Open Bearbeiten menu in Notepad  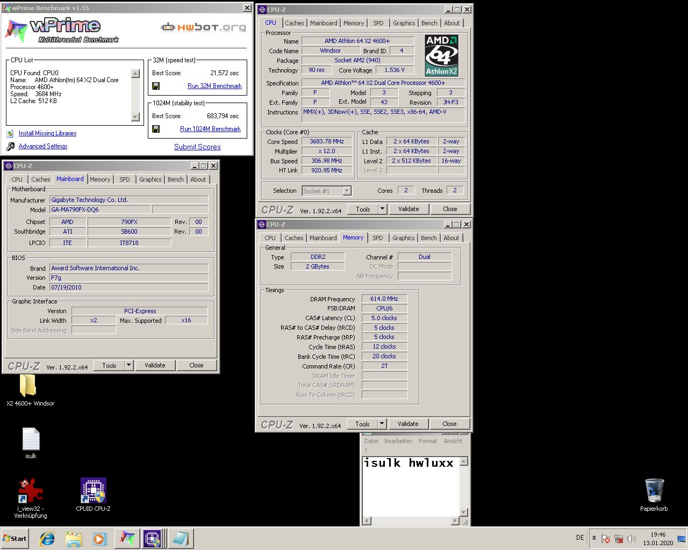point(398,441)
